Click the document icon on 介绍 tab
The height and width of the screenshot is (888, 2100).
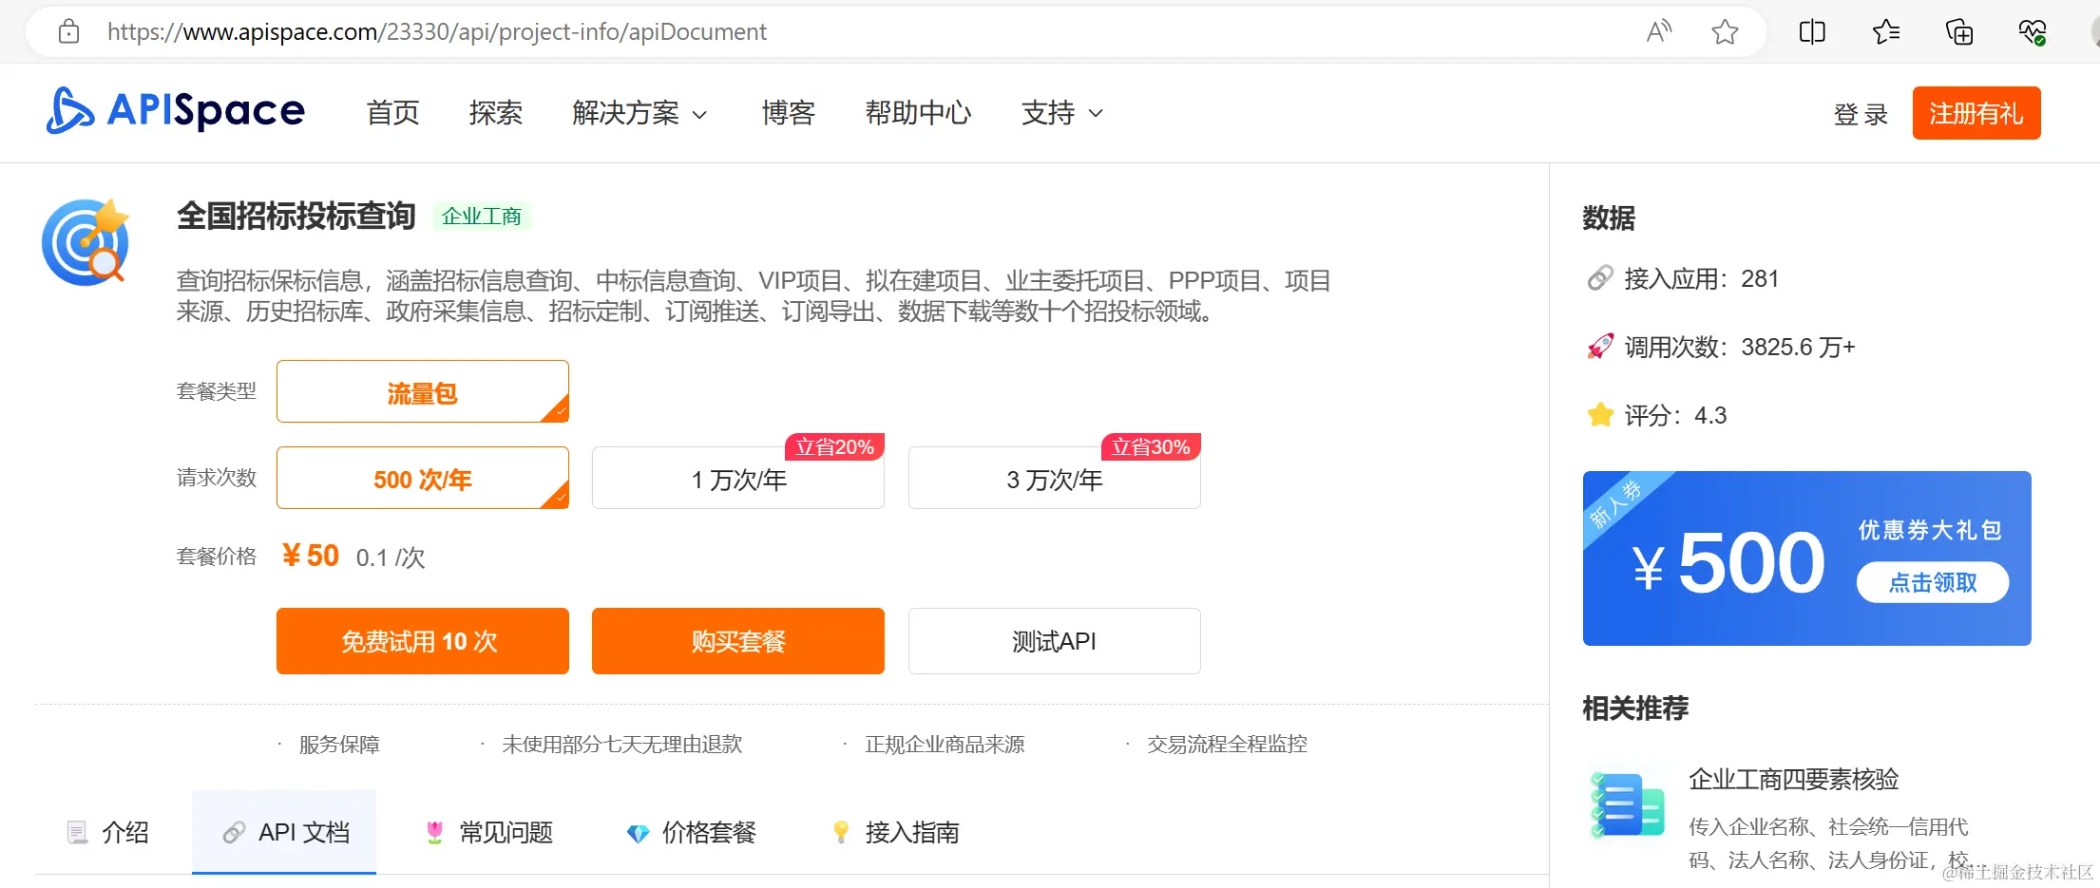click(77, 833)
